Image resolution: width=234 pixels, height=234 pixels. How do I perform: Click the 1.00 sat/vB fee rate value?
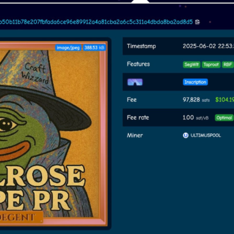(195, 118)
